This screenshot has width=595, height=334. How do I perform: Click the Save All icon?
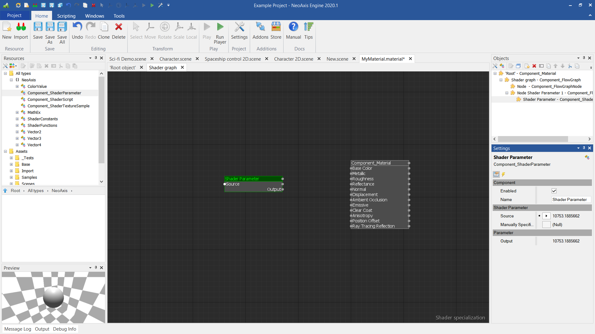point(62,27)
